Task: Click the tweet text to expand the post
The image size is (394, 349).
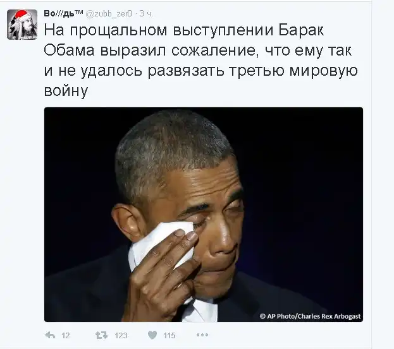Action: point(201,60)
